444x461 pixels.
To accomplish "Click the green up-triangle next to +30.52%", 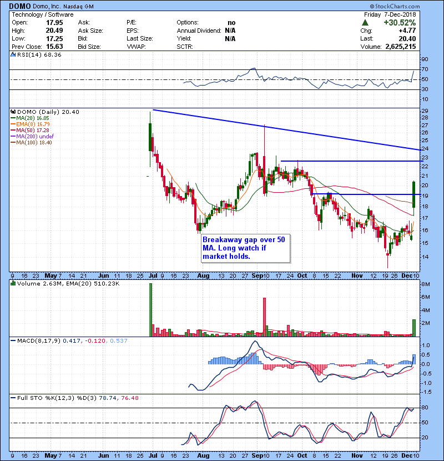I will (365, 23).
